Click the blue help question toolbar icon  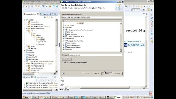tap(54, 6)
